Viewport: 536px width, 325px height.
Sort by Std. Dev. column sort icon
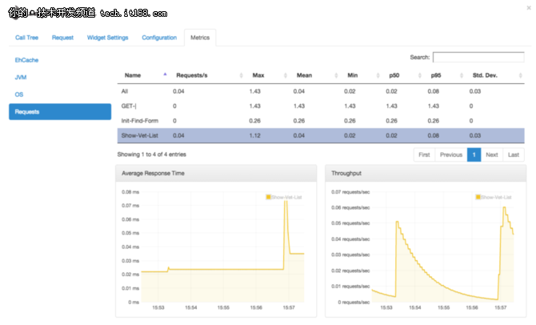tap(520, 75)
